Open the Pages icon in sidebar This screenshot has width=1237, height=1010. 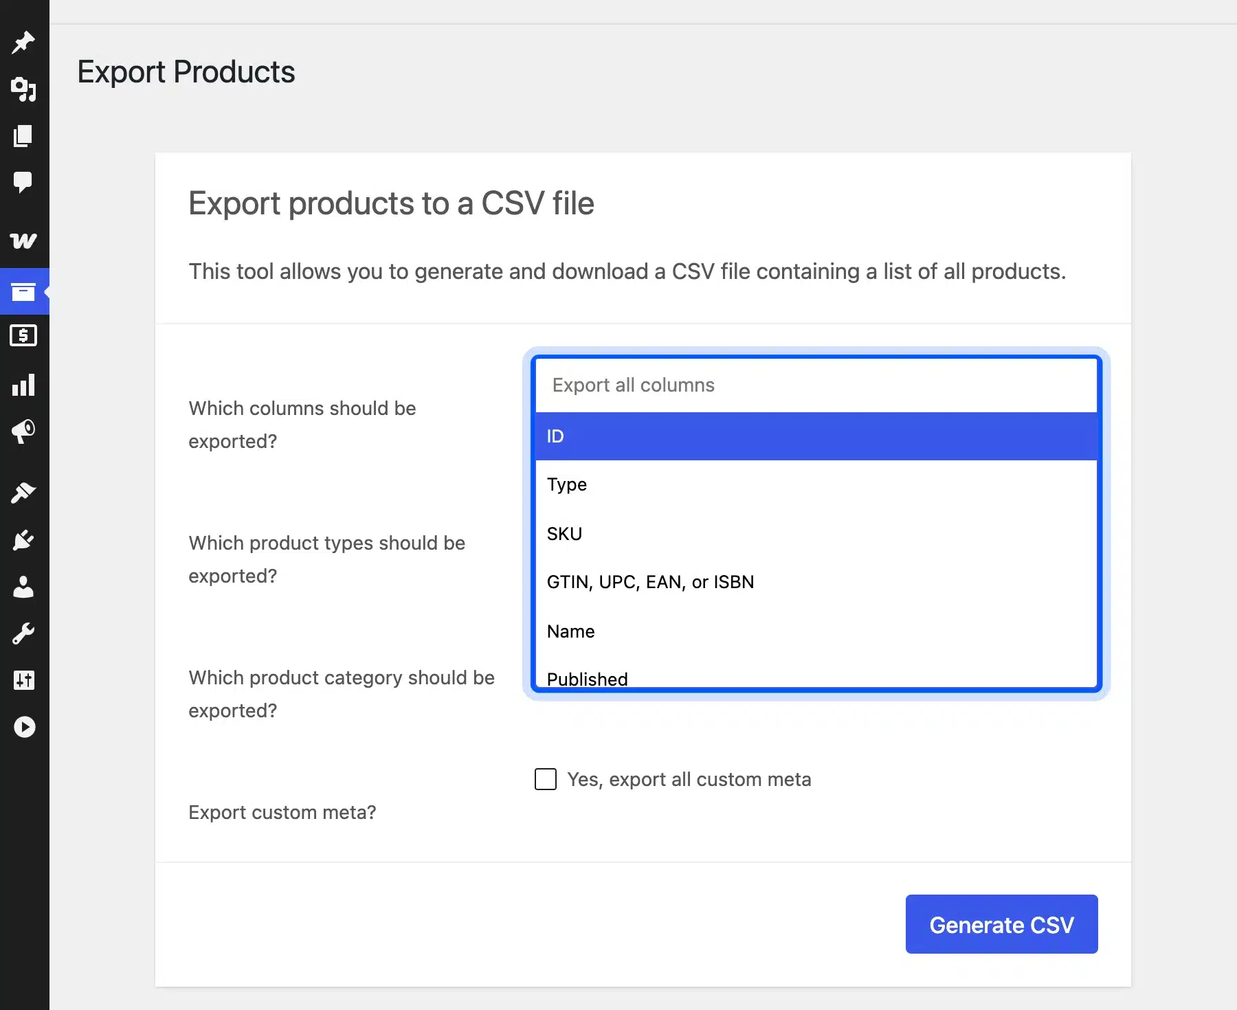[23, 136]
